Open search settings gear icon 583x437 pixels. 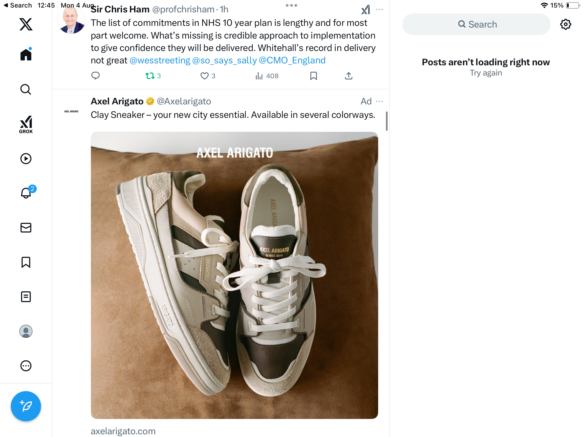[565, 24]
